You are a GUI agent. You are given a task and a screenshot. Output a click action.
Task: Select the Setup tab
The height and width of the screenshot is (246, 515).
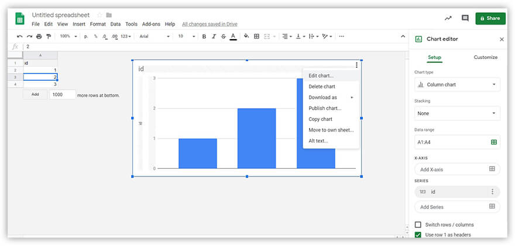click(x=434, y=57)
